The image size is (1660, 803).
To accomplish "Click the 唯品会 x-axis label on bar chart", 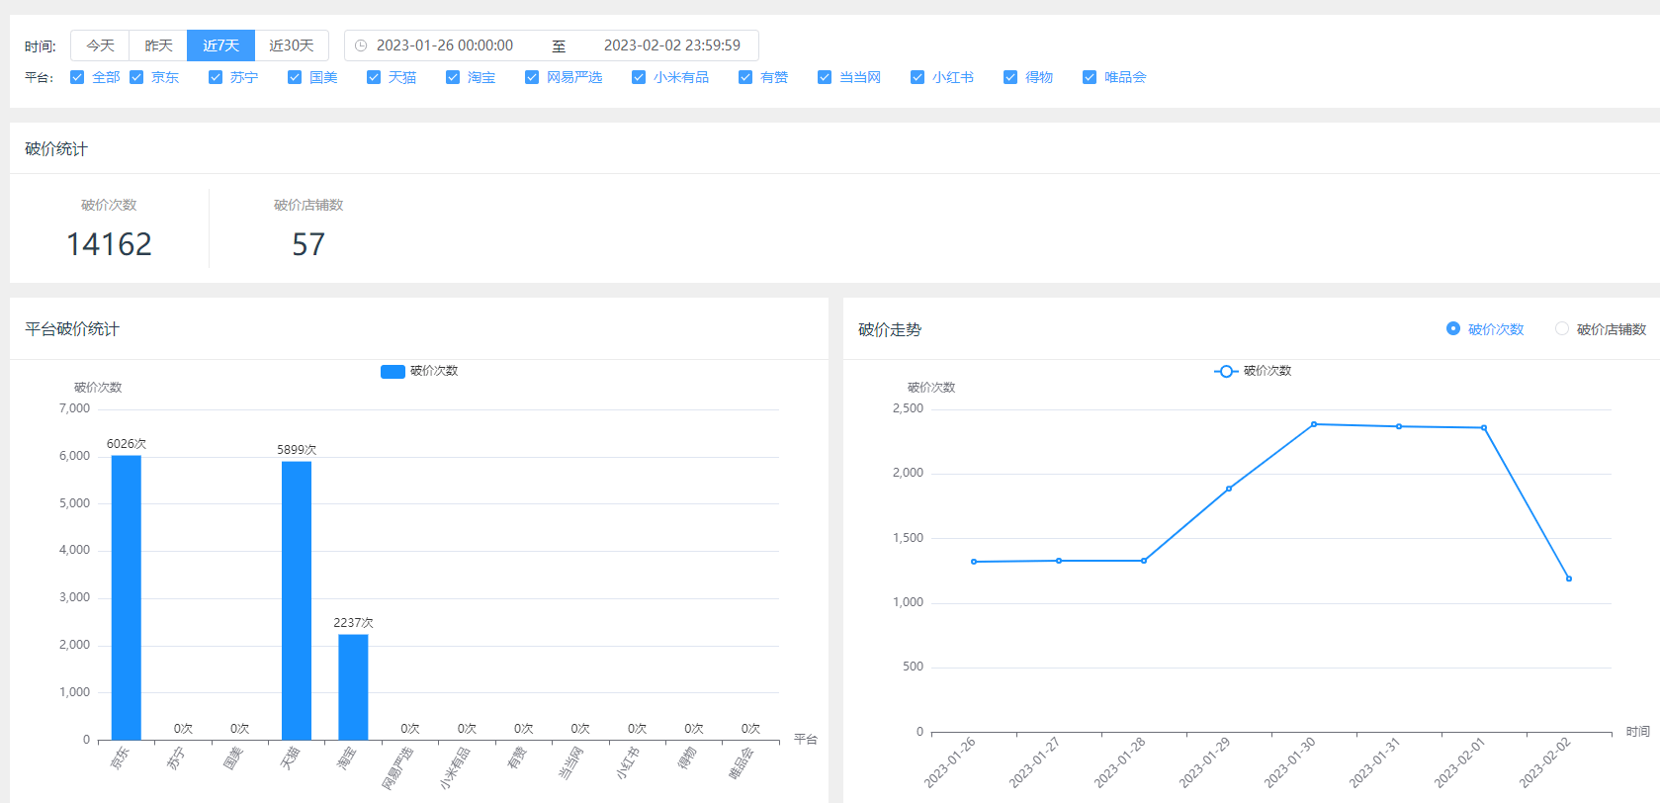I will click(x=742, y=763).
